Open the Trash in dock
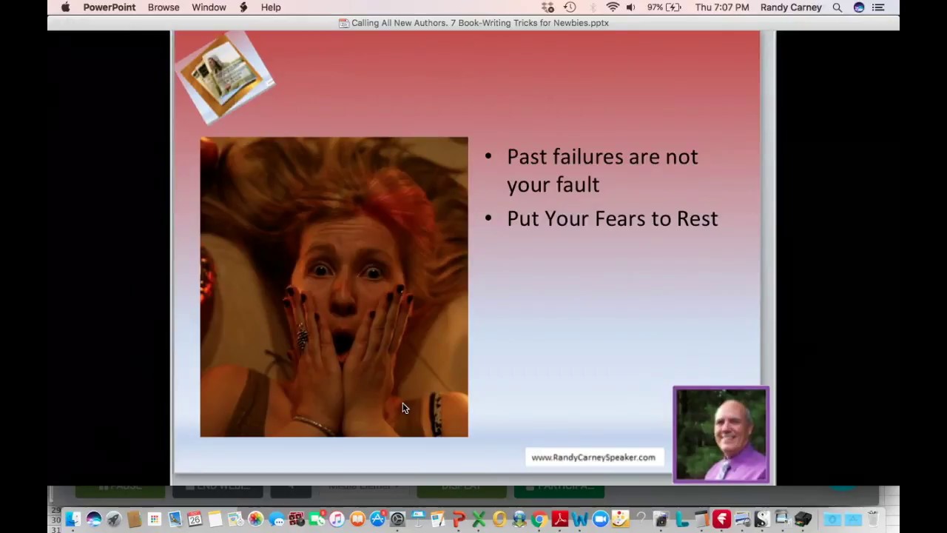 pyautogui.click(x=873, y=519)
